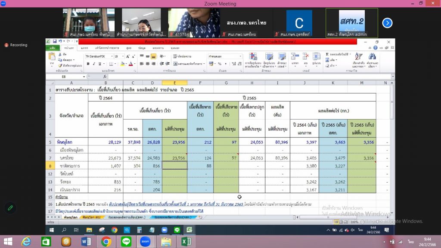Click the Sort and Filter icon
This screenshot has height=248, width=441.
[x=358, y=60]
